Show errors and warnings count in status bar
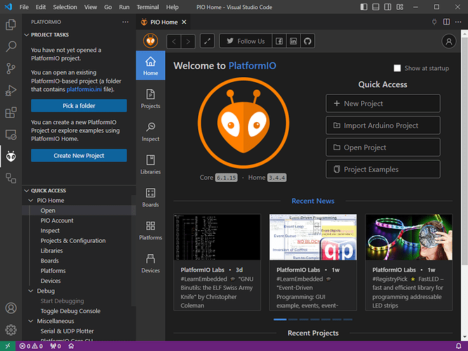Image resolution: width=468 pixels, height=351 pixels. coord(31,346)
